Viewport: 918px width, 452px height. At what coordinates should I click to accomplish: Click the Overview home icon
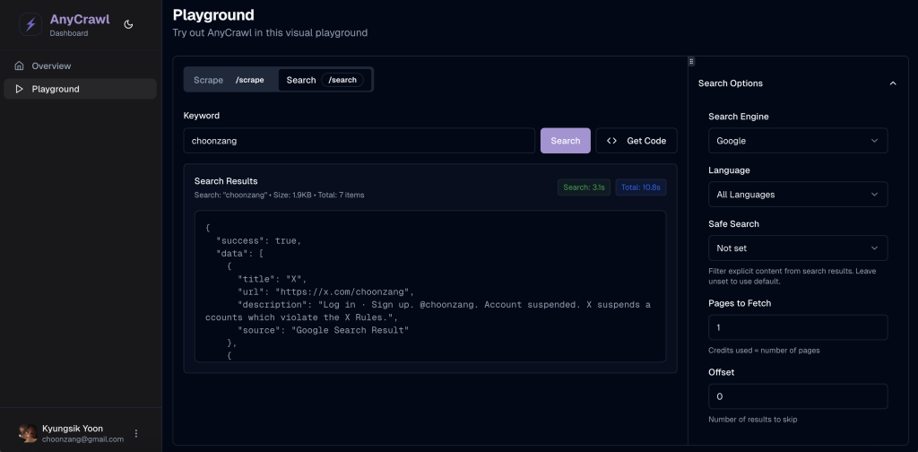pos(20,65)
